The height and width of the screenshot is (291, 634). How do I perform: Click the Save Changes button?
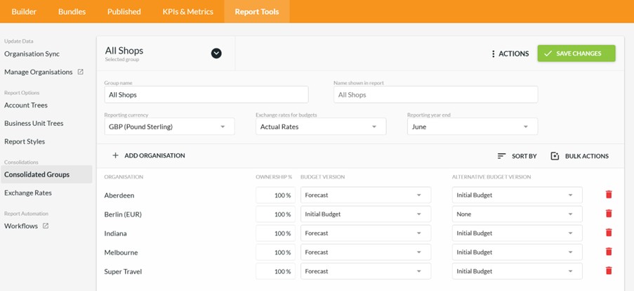click(x=576, y=53)
